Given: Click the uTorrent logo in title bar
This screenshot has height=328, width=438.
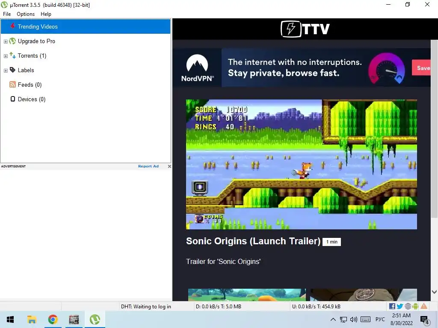Looking at the screenshot, I should pyautogui.click(x=4, y=5).
